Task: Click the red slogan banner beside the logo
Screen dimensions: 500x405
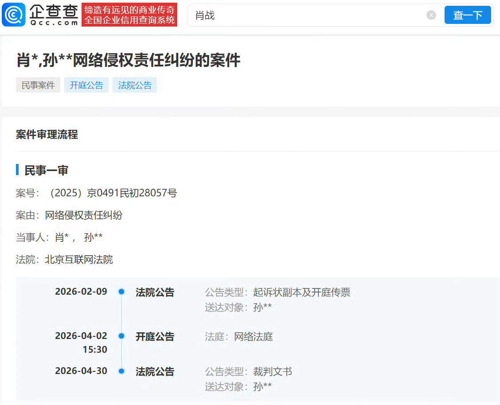Action: pyautogui.click(x=129, y=15)
